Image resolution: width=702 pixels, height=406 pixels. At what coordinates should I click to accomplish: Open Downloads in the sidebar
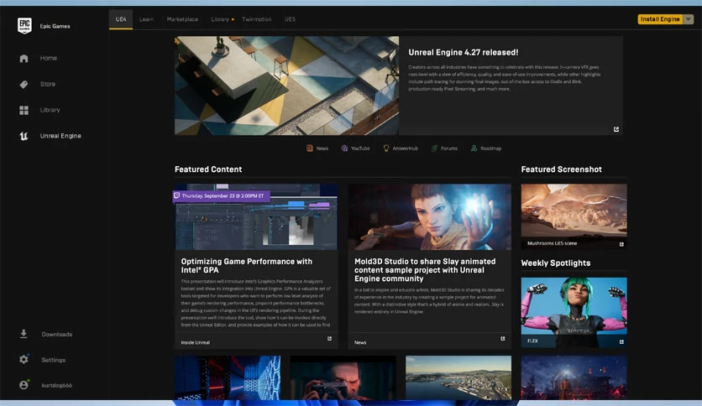tap(57, 334)
